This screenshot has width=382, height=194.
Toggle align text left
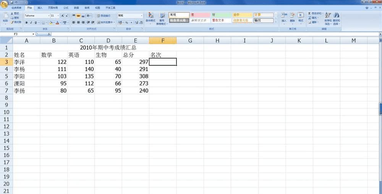[x=74, y=23]
